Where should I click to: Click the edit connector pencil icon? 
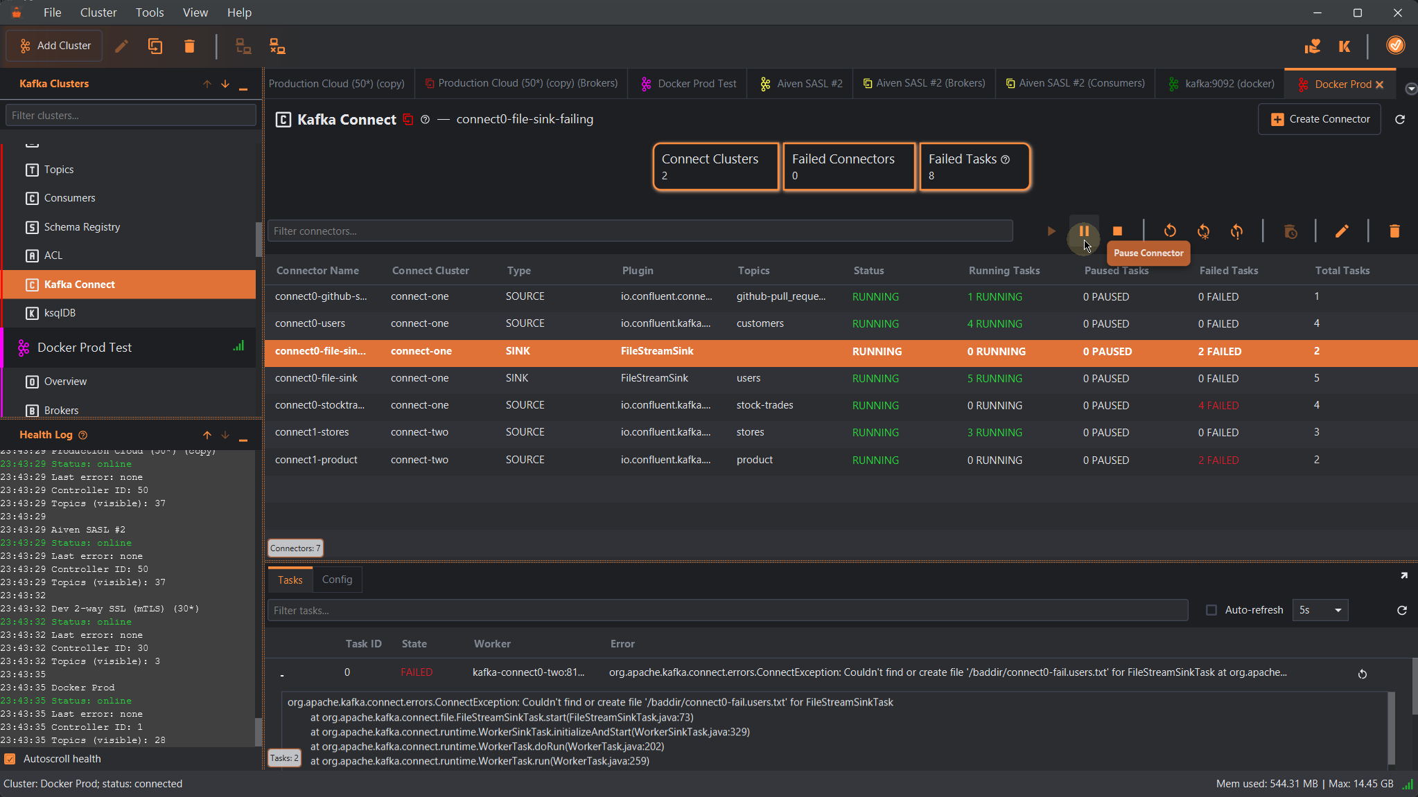coord(1342,231)
